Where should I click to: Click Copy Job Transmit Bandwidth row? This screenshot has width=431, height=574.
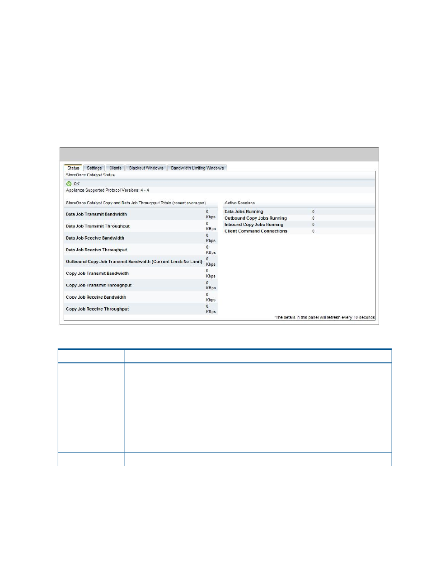pyautogui.click(x=141, y=273)
